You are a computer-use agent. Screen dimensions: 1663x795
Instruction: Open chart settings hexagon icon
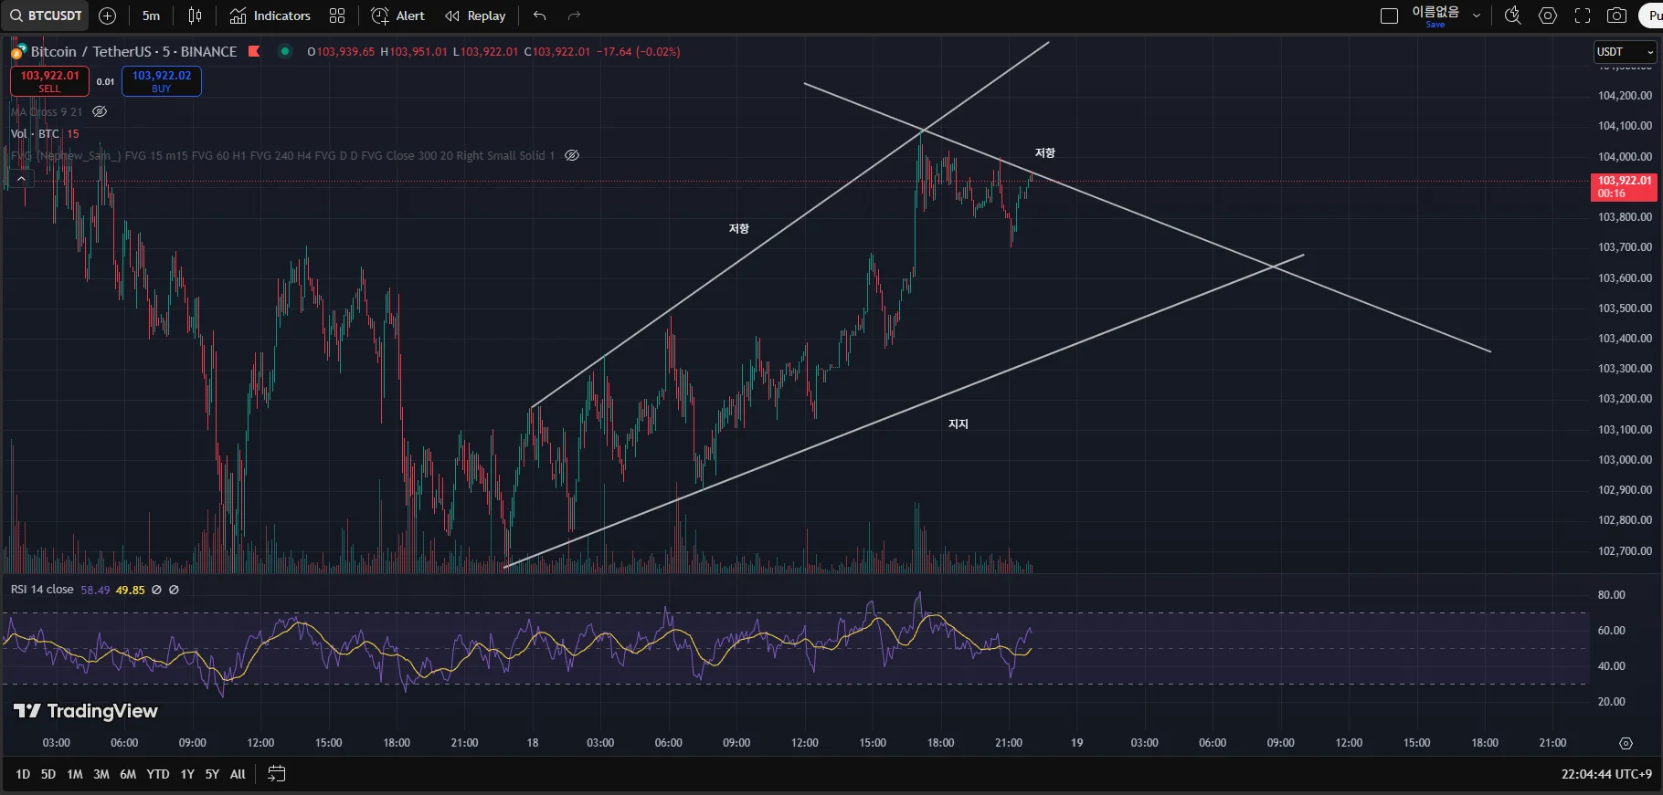[x=1548, y=16]
